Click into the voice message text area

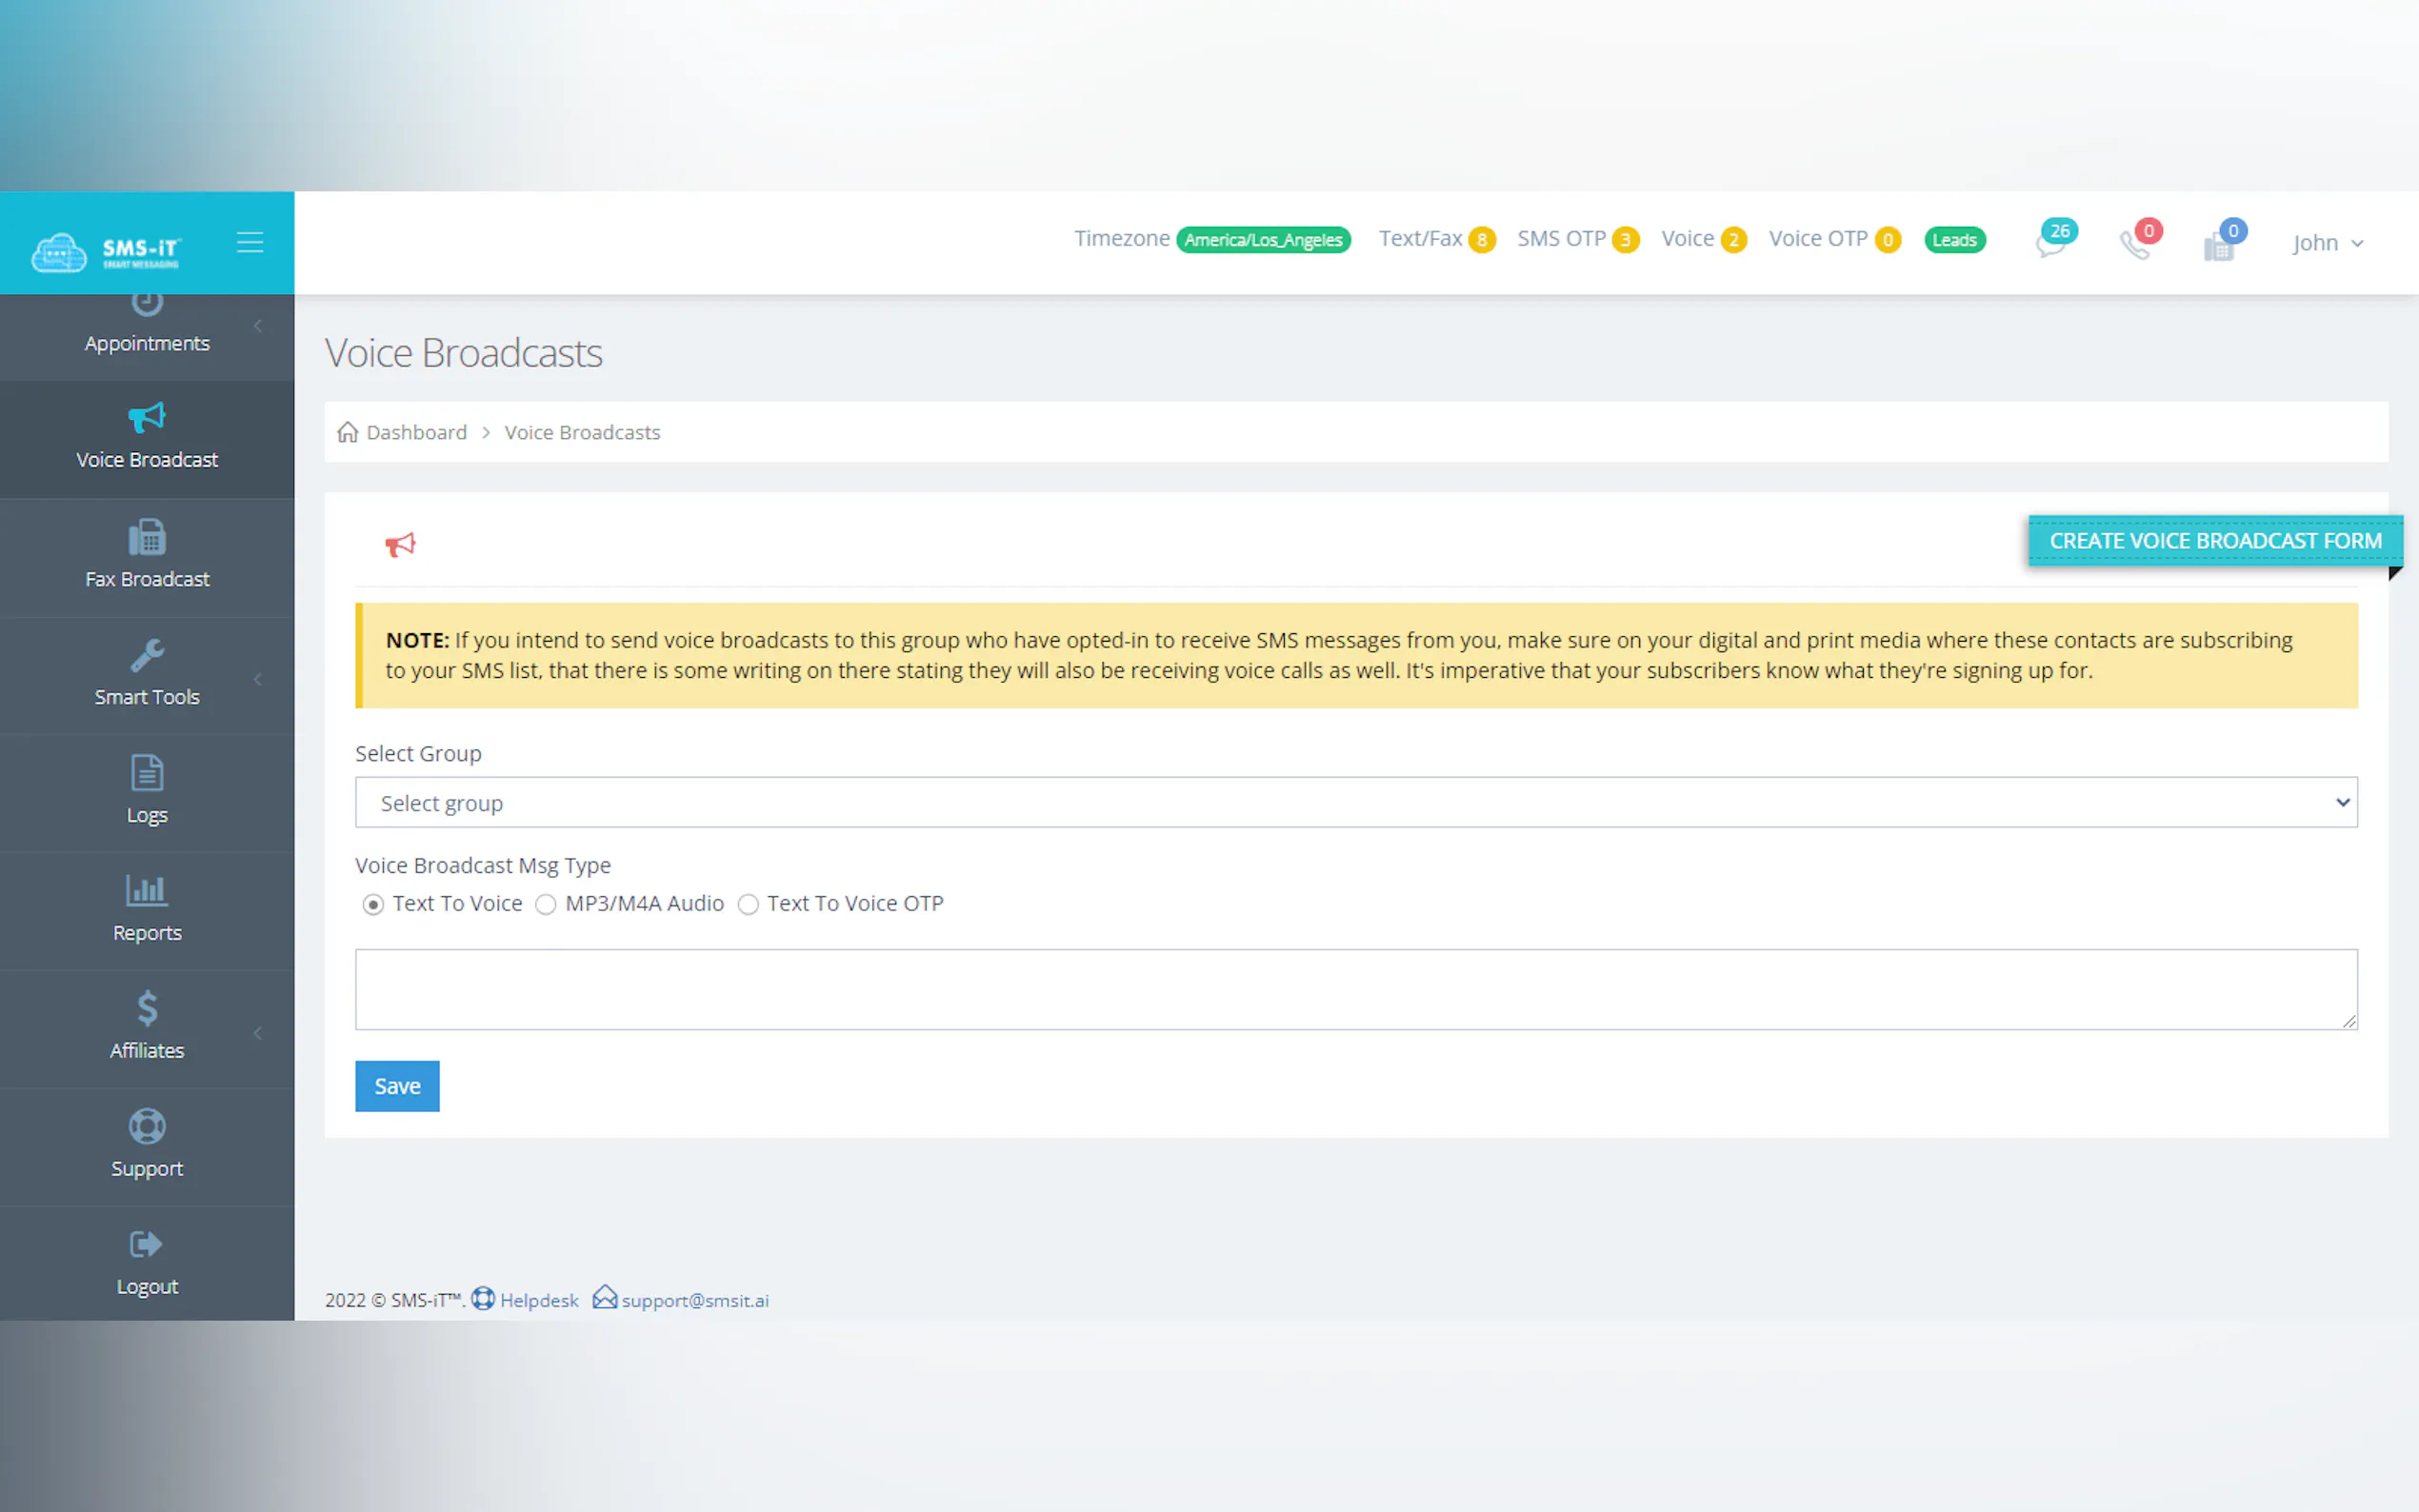pyautogui.click(x=1355, y=989)
